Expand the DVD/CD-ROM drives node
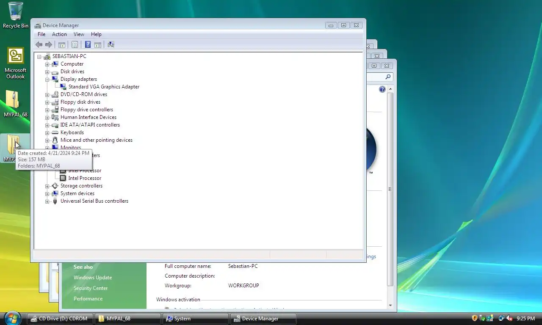 (x=47, y=94)
